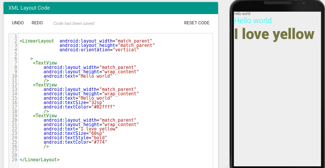325x168 pixels.
Task: Click android:text="Hello world" on line 10
Action: pyautogui.click(x=78, y=76)
